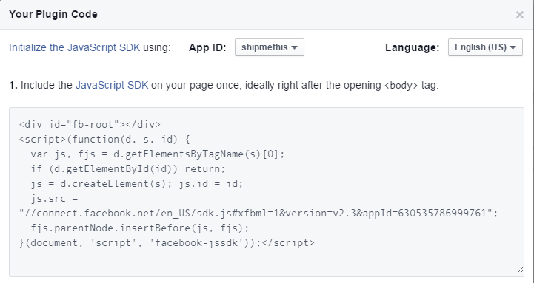Click the getElementById return code line
534x283 pixels.
point(128,169)
